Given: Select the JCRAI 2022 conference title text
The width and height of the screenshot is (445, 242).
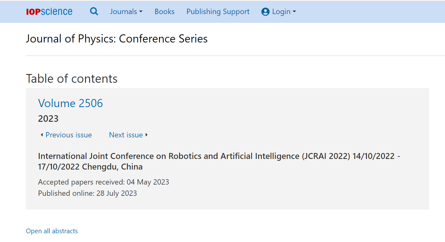Looking at the screenshot, I should (219, 161).
